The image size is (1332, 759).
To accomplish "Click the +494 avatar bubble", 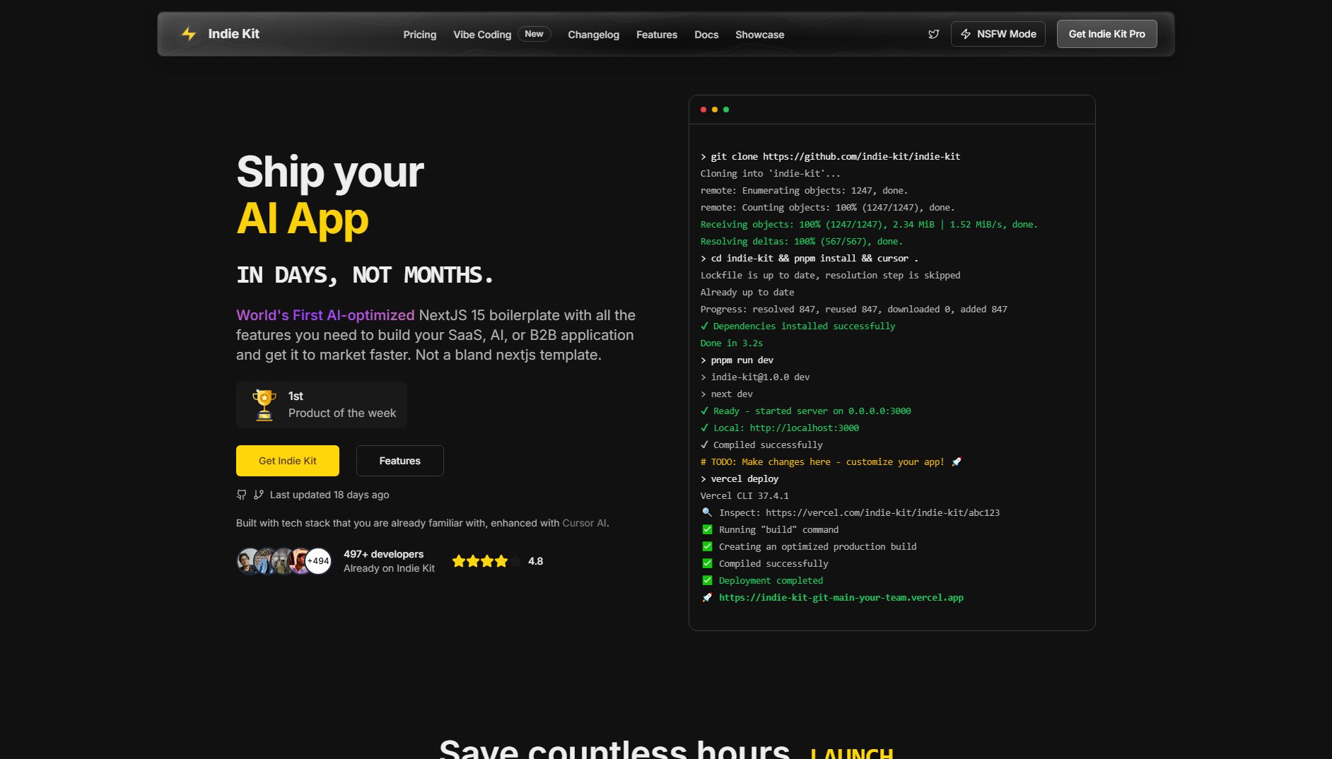I will pyautogui.click(x=318, y=561).
